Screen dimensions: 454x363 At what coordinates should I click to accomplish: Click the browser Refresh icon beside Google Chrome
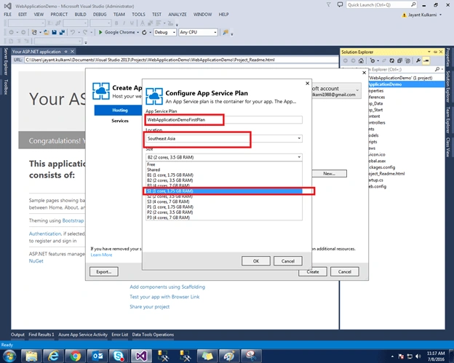coord(144,33)
